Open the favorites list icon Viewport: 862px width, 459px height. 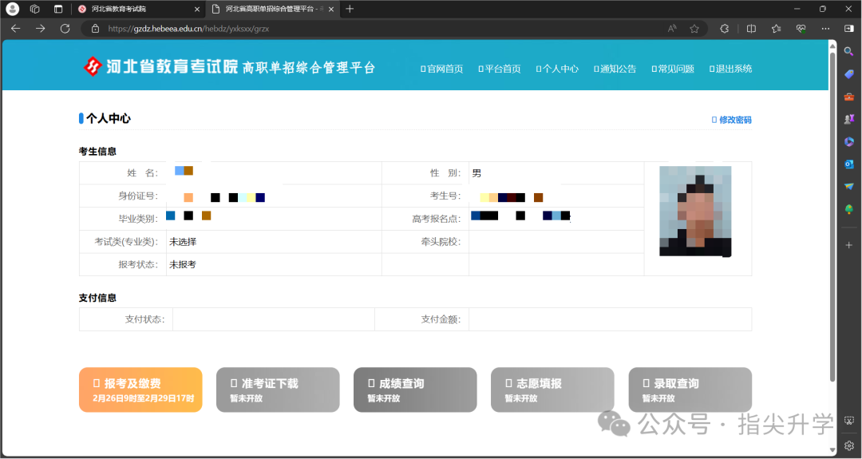(776, 29)
